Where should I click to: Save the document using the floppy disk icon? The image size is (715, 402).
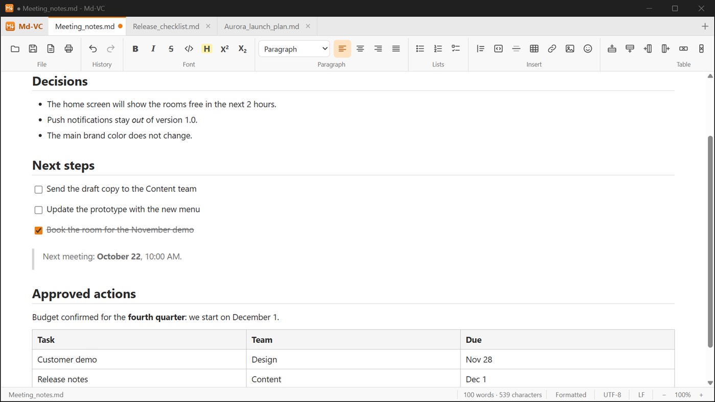[x=33, y=49]
